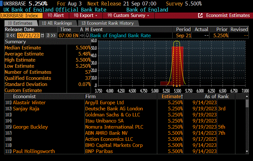
Task: Expand the Export dropdown
Action: coord(86,15)
